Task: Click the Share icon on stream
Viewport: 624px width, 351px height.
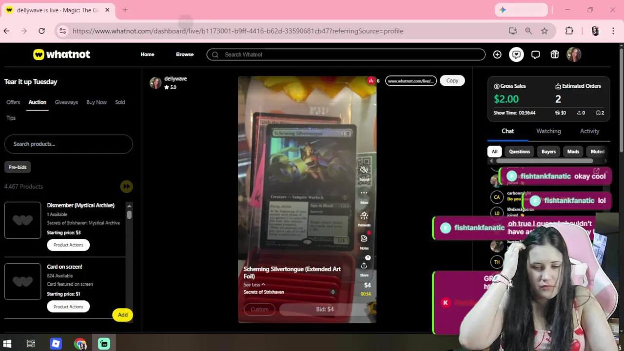Action: [364, 266]
